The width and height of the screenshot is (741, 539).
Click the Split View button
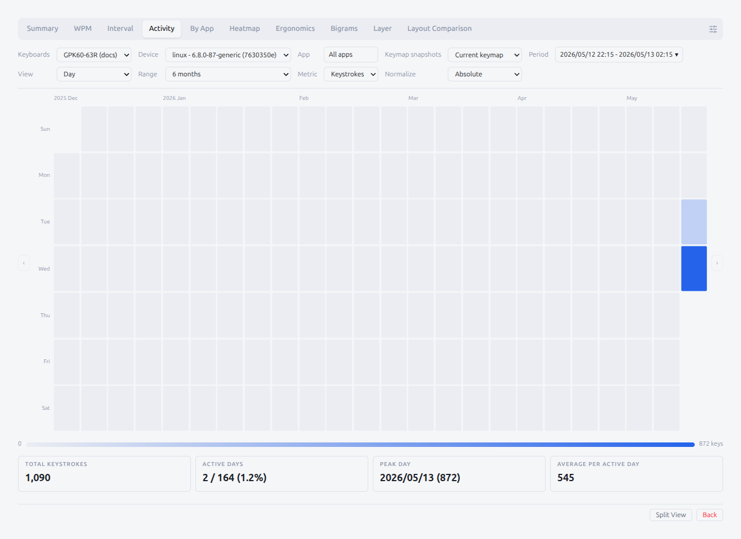point(671,515)
